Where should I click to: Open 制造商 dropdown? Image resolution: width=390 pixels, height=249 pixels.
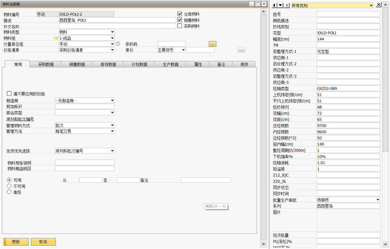click(112, 100)
